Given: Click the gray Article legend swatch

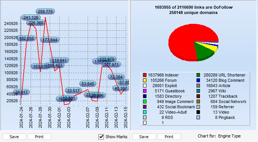Looking at the screenshot, I should pyautogui.click(x=198, y=86).
